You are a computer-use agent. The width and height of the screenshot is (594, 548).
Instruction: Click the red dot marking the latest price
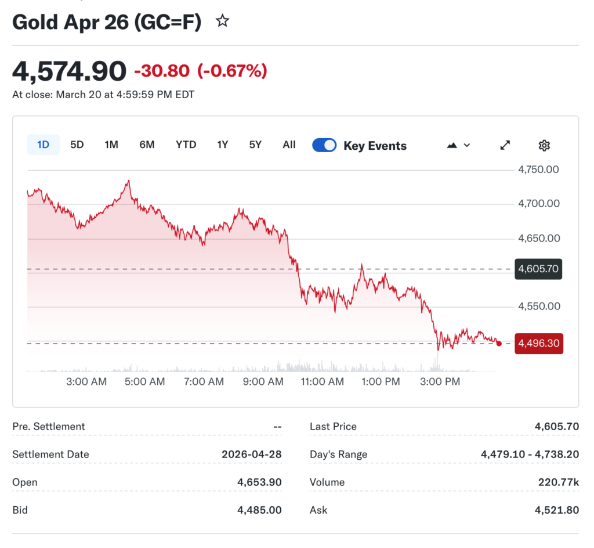pyautogui.click(x=499, y=344)
